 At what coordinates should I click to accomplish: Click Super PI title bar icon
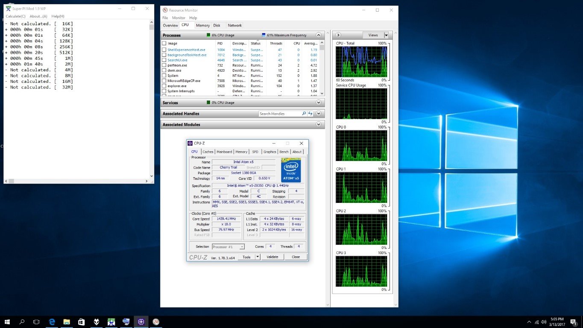8,8
